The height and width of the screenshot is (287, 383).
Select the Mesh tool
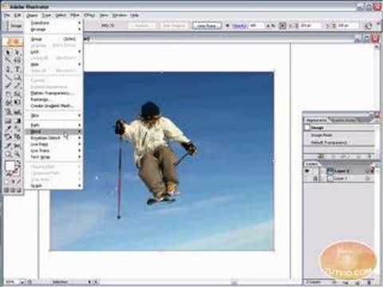pyautogui.click(x=9, y=120)
